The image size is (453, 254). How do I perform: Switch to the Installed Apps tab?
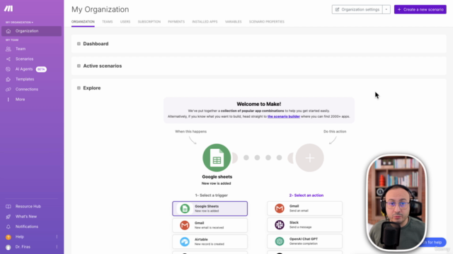point(205,22)
